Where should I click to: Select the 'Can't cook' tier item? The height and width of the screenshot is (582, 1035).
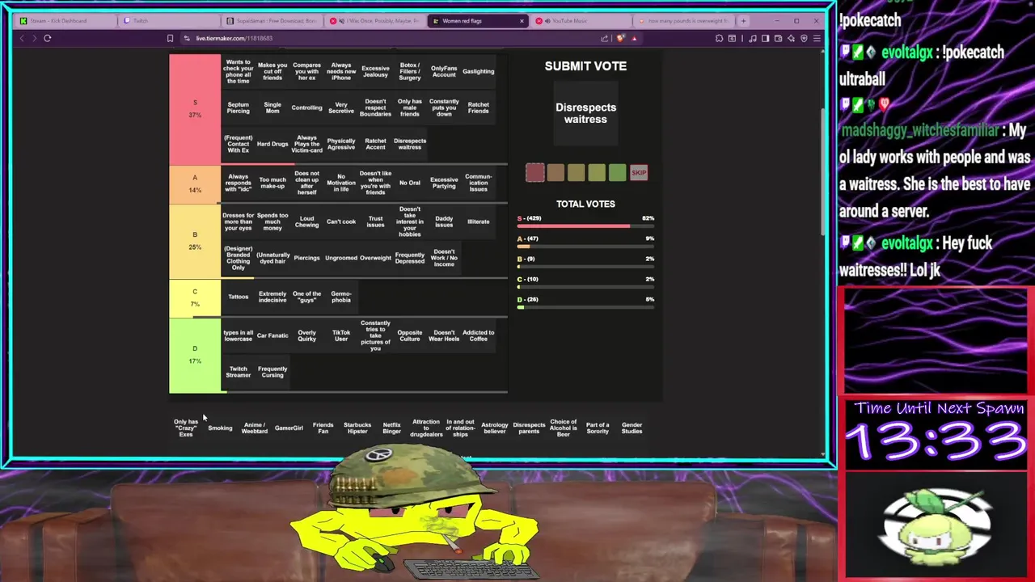click(x=341, y=221)
